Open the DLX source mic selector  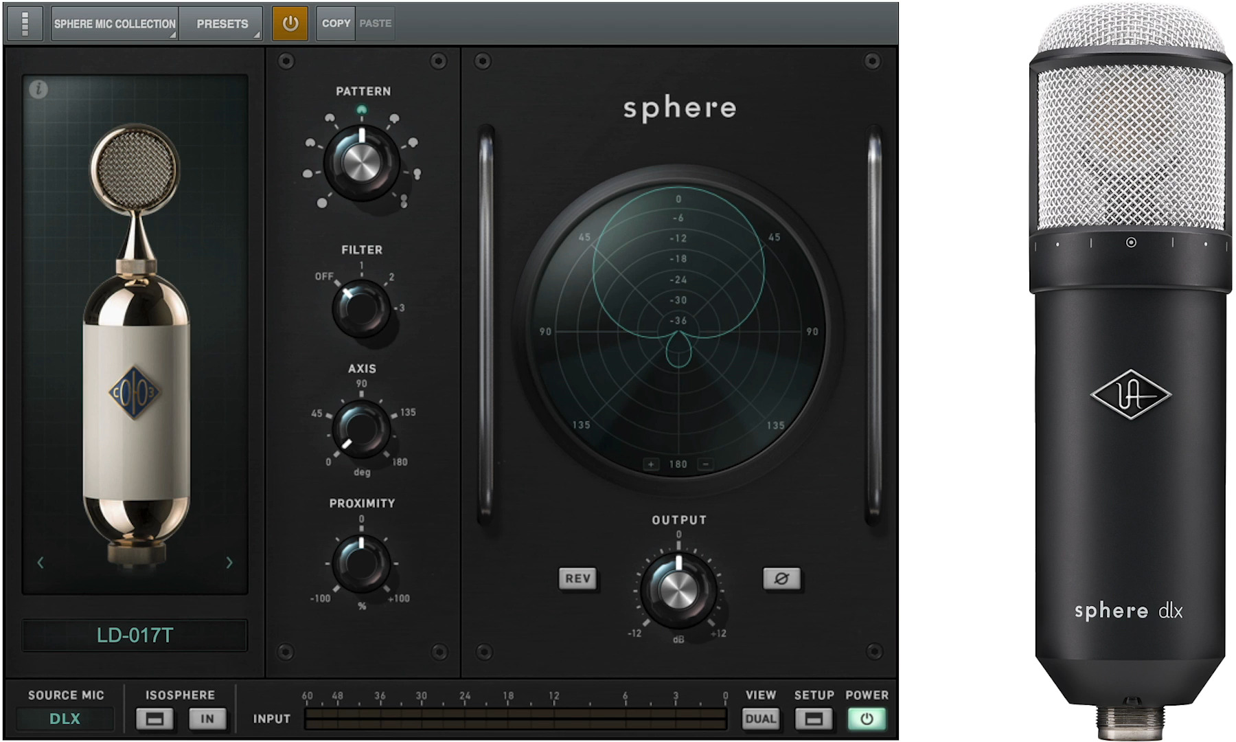pos(65,719)
